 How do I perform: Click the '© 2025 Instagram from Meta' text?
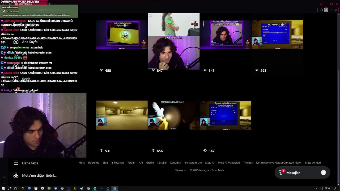pos(207,170)
